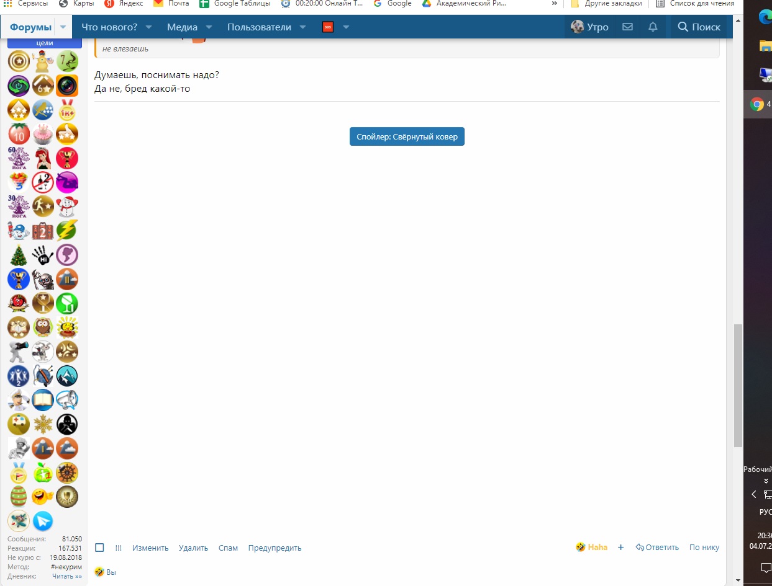This screenshot has height=586, width=772.
Task: Click the gold ambulance badge
Action: tap(19, 424)
